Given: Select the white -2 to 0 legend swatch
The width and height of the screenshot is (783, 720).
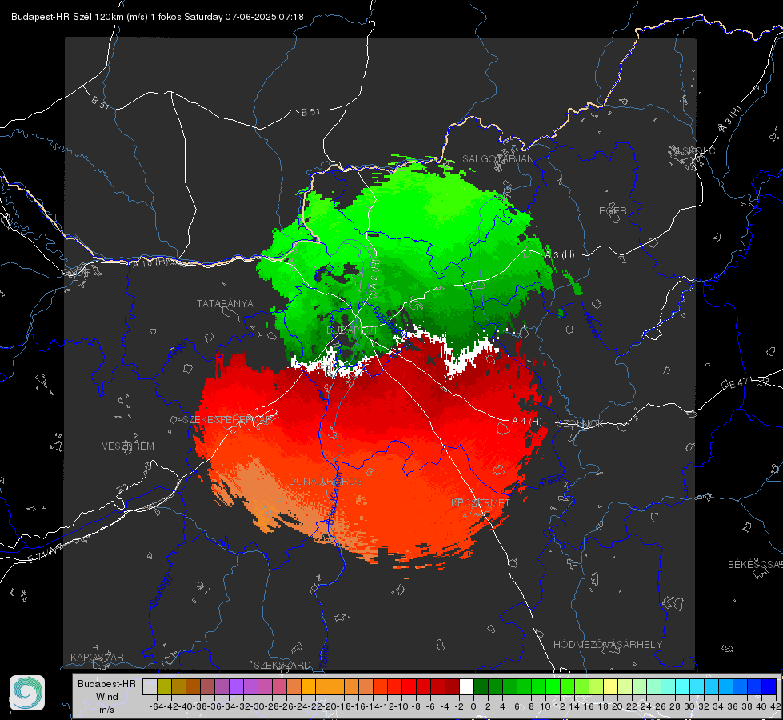Looking at the screenshot, I should 466,686.
